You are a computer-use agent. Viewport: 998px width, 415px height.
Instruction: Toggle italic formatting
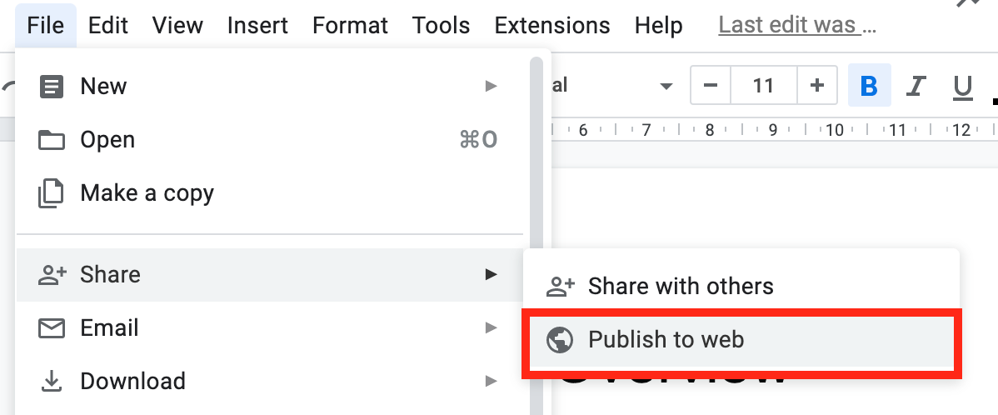point(916,86)
